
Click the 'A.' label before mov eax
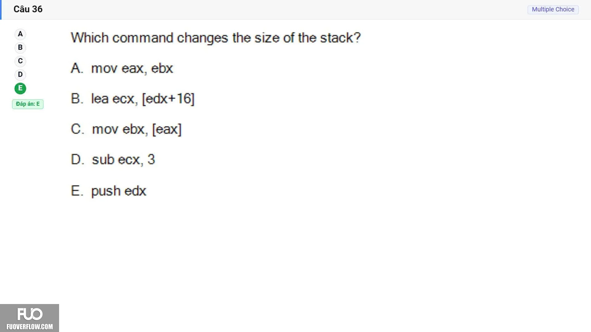(x=77, y=68)
